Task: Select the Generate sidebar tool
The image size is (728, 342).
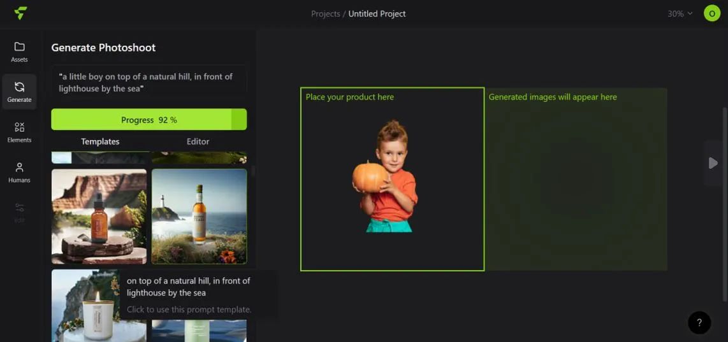Action: (19, 92)
